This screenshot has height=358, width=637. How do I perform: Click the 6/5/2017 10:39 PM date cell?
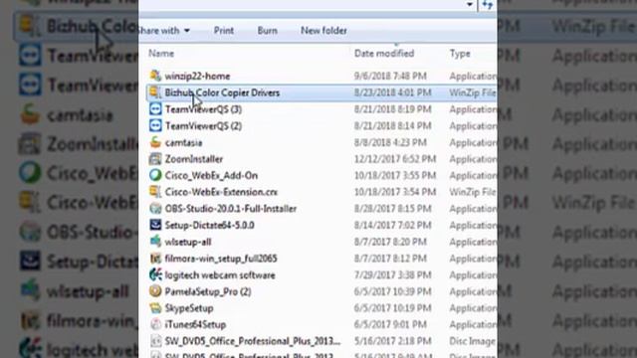coord(392,291)
